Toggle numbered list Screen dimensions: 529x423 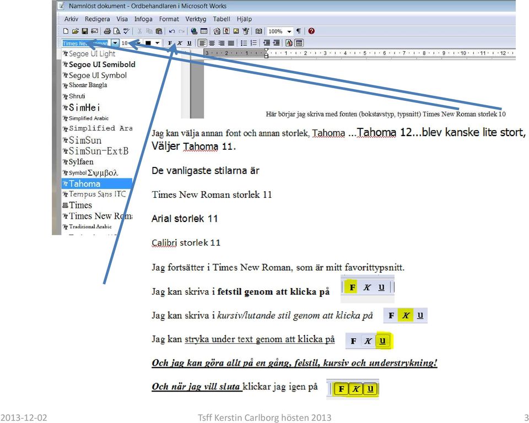pyautogui.click(x=253, y=43)
